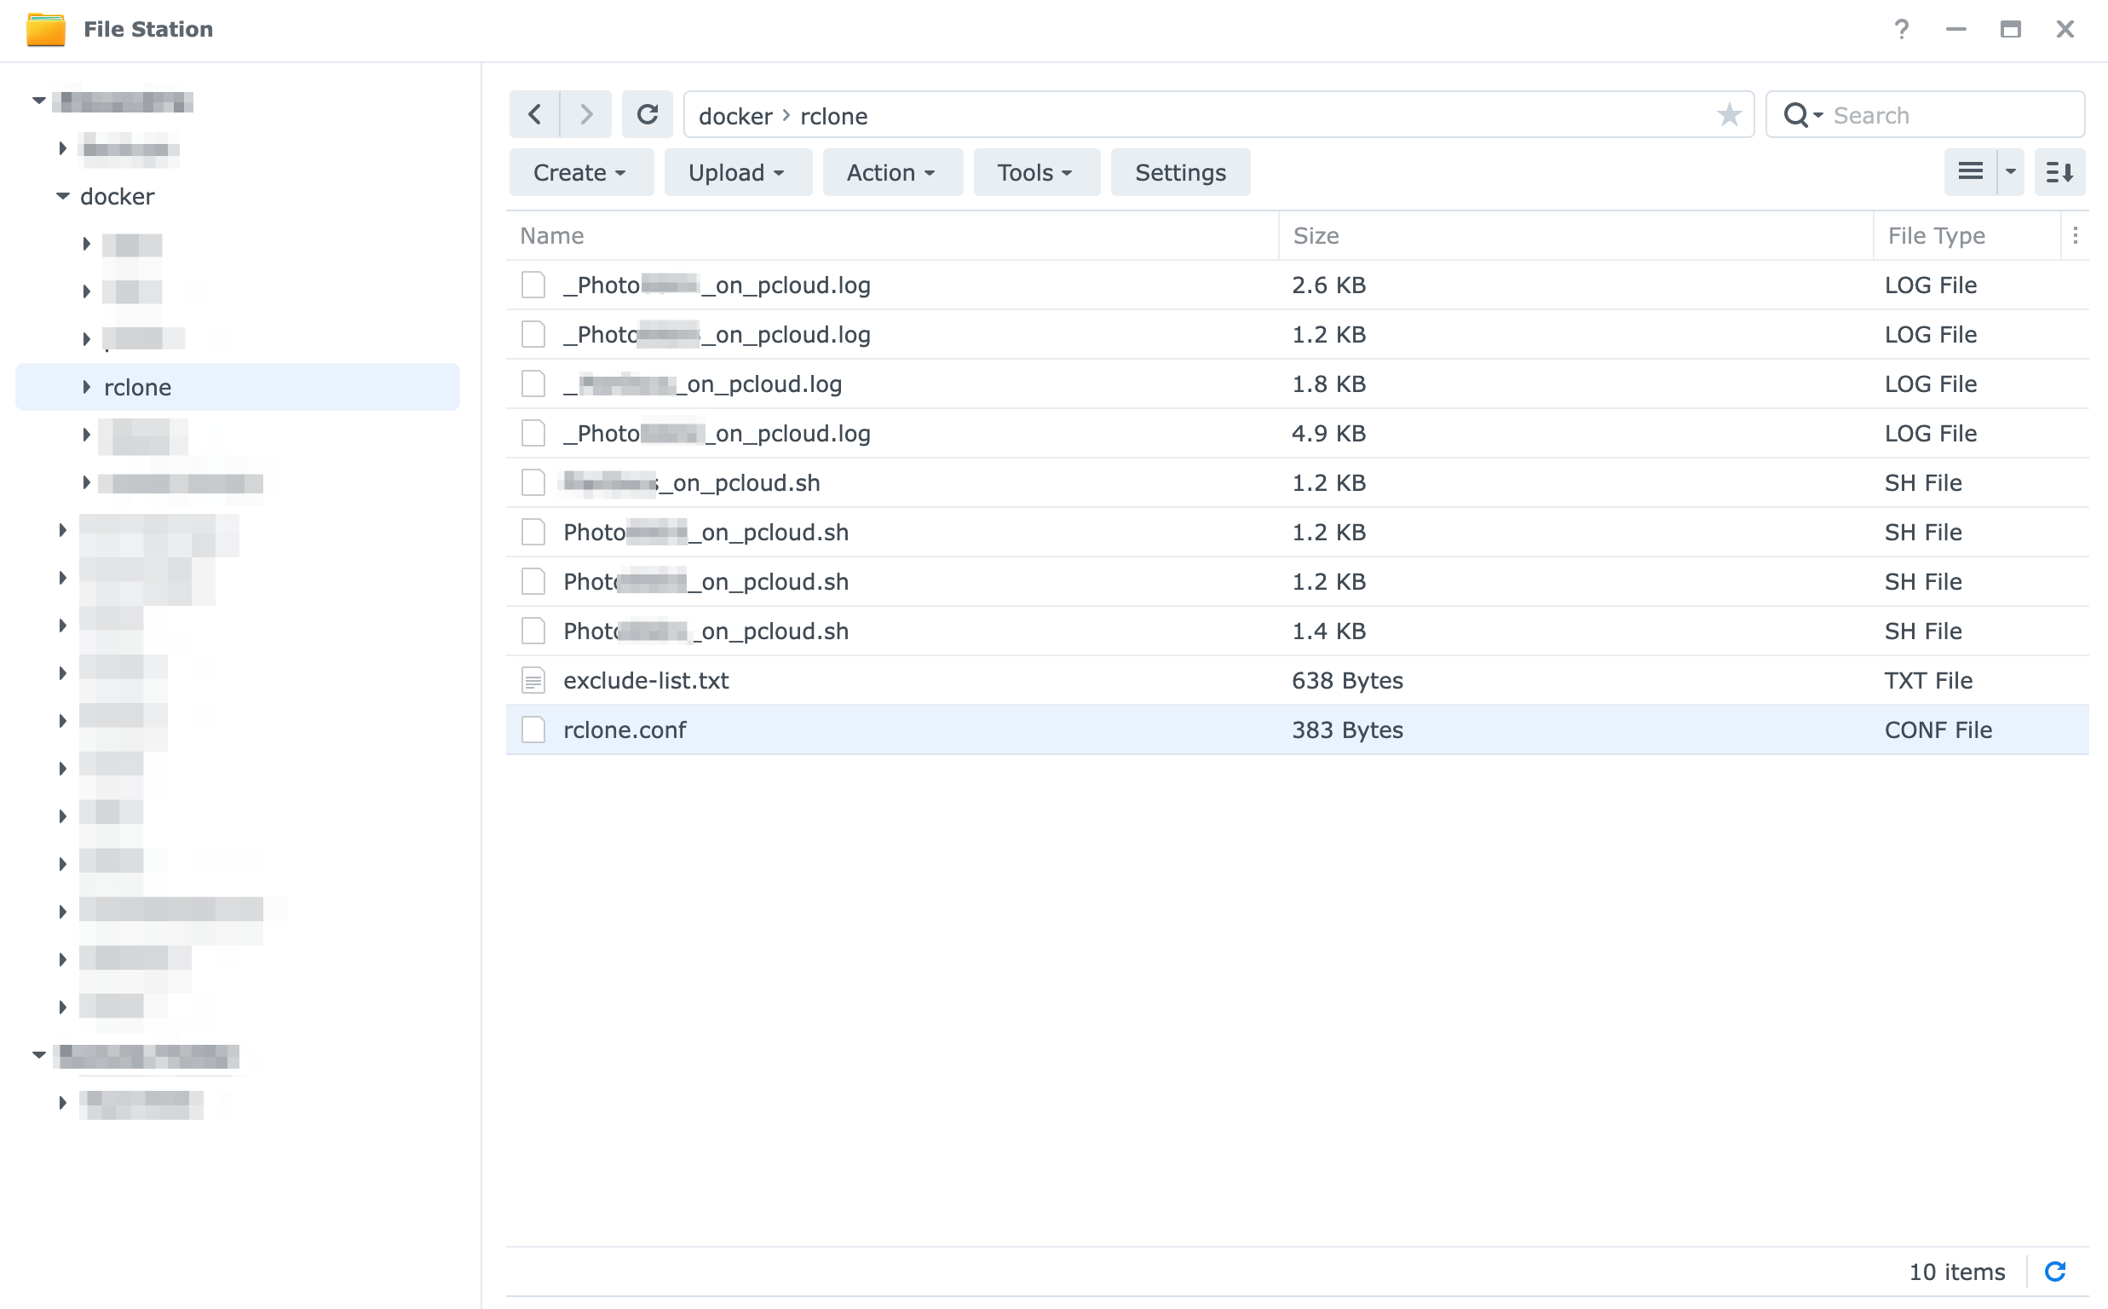This screenshot has height=1309, width=2108.
Task: Click the bottom status bar refresh icon
Action: 2054,1271
